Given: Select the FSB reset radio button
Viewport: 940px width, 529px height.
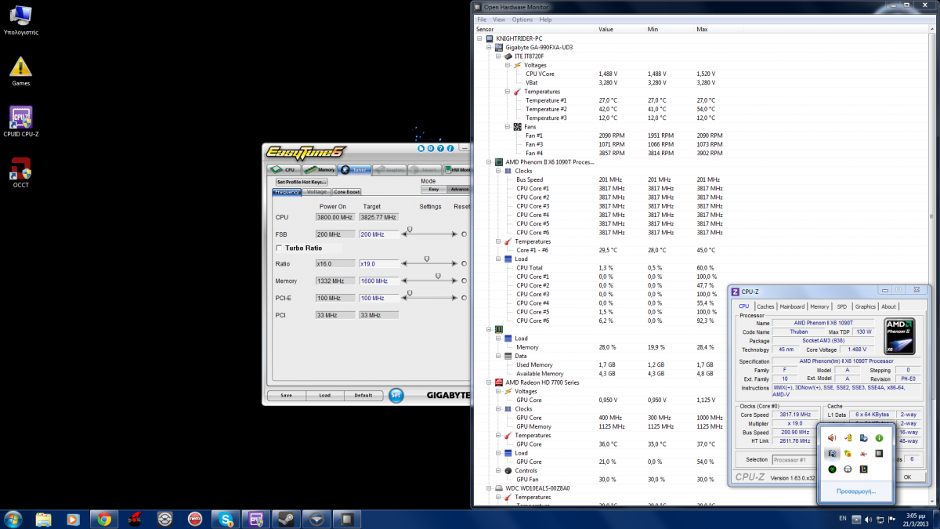Looking at the screenshot, I should (464, 234).
